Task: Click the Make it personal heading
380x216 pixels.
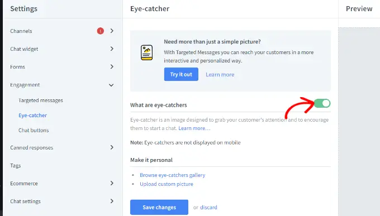Action: 151,160
